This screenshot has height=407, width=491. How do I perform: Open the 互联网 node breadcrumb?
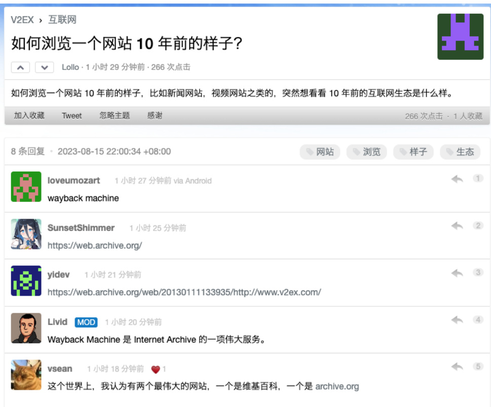click(62, 20)
